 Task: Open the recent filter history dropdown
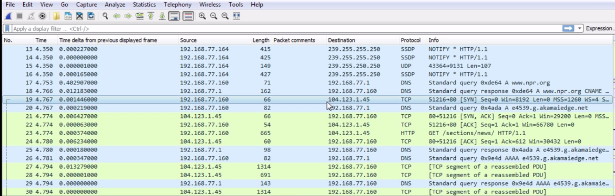pos(580,28)
